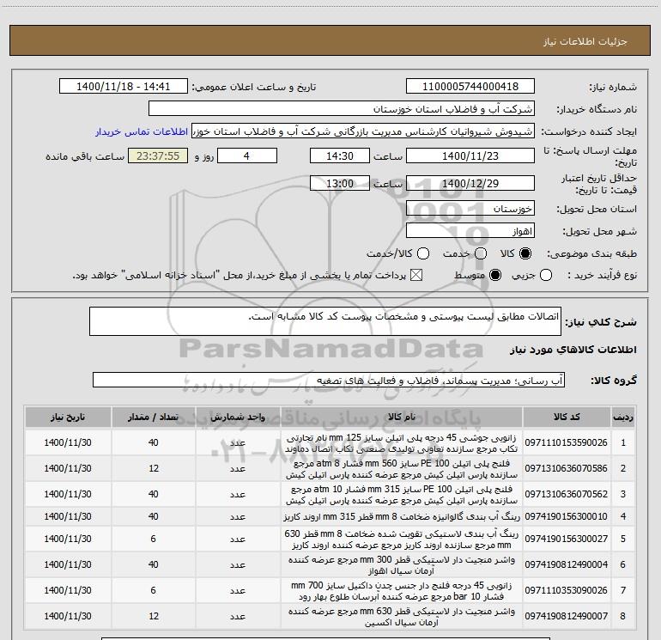The height and width of the screenshot is (640, 661).
Task: Click unit عدد in row 3
Action: click(x=238, y=494)
